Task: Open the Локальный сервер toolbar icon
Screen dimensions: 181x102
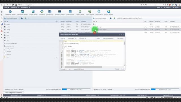Action: tap(10, 12)
